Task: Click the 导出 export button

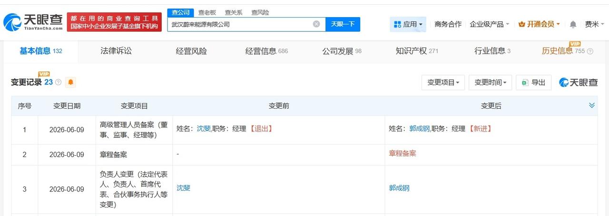Action: (533, 83)
